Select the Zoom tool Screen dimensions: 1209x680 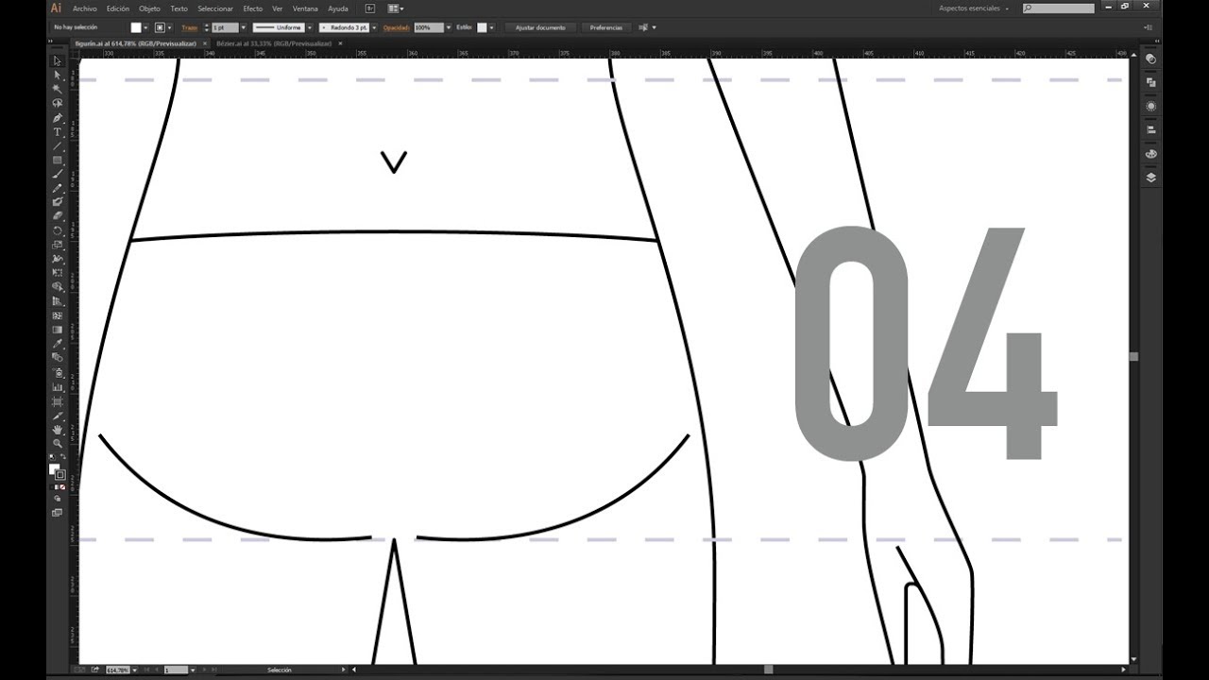[58, 443]
